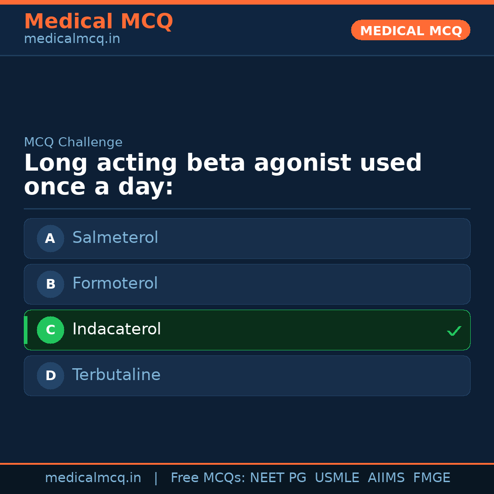Click the letter B circle badge
Screen dimensions: 494x494
pyautogui.click(x=50, y=284)
